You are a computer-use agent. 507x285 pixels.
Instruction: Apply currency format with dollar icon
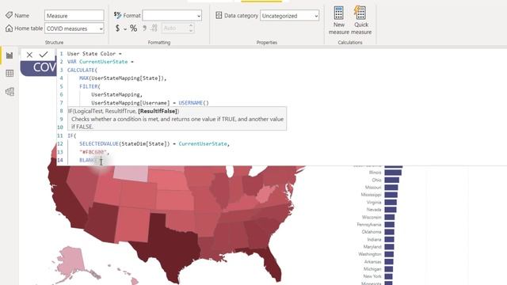(118, 28)
